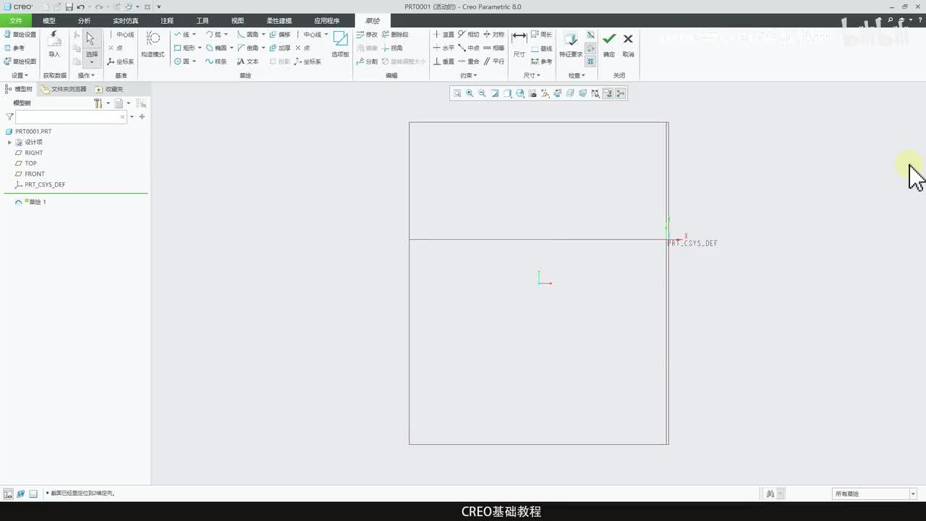Screen dimensions: 926x521
Task: Select the 线 (Line) sketch tool
Action: [182, 34]
